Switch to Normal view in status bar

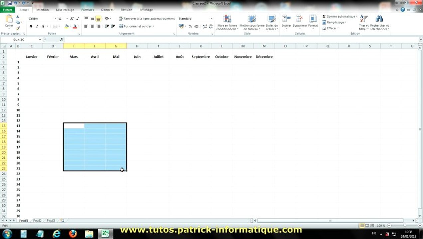[362, 226]
